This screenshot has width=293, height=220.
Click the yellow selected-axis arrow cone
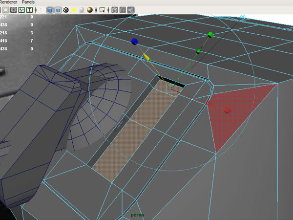(x=146, y=57)
